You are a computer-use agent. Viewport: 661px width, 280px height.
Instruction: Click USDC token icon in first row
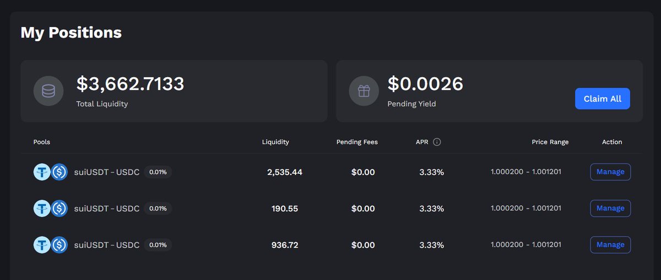[x=59, y=172]
